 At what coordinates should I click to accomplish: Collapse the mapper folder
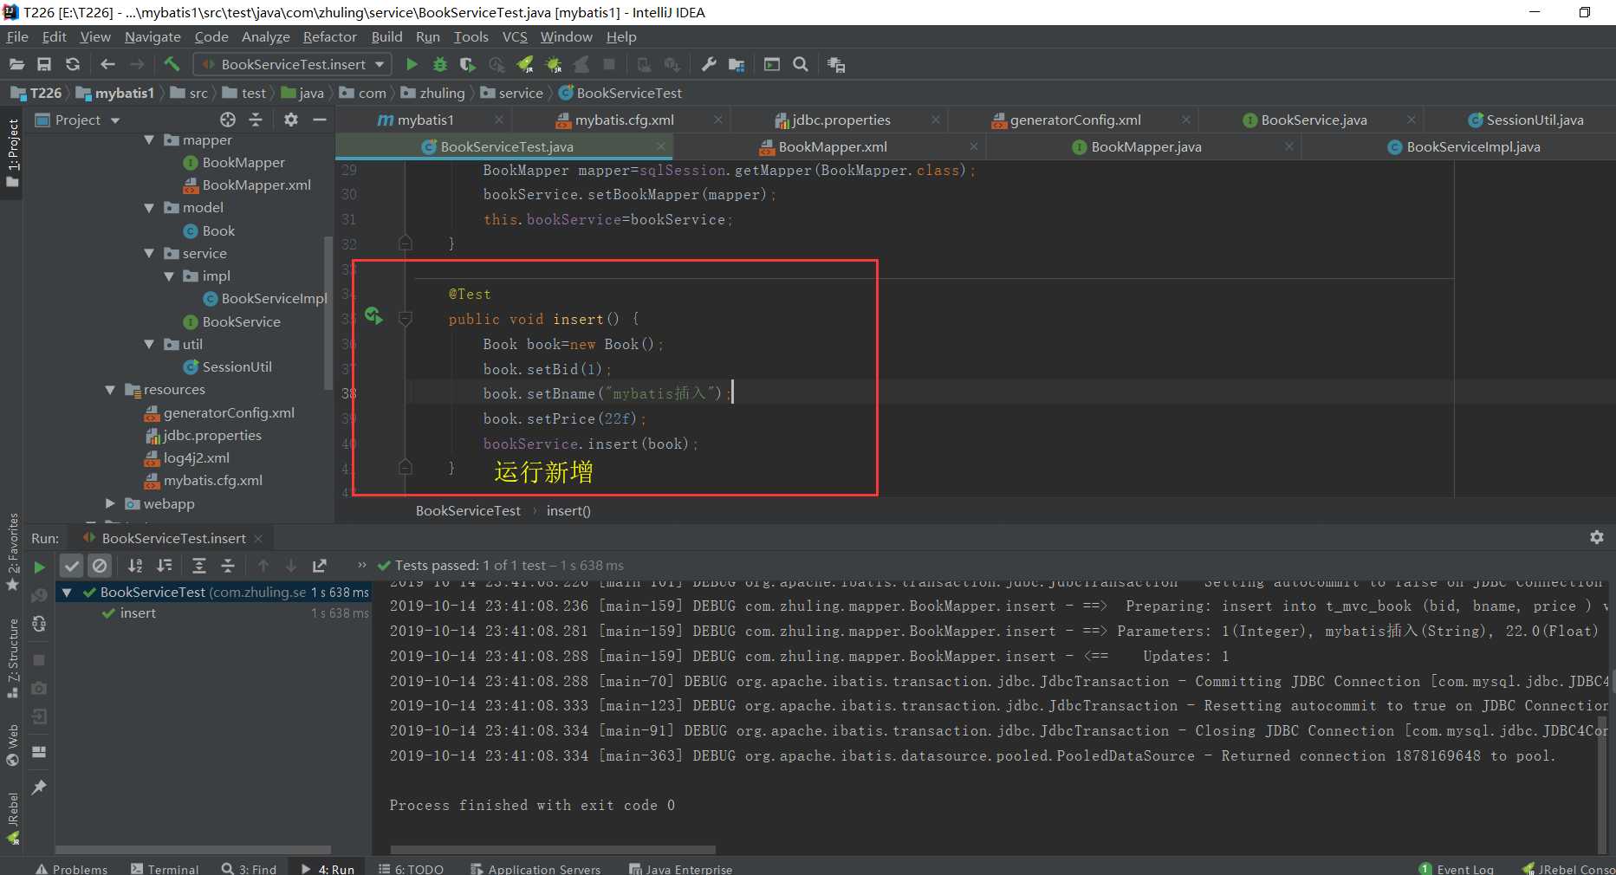(149, 139)
